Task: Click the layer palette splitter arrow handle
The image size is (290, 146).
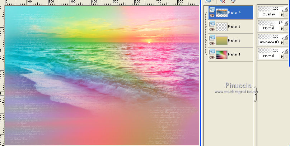Action: [255, 94]
